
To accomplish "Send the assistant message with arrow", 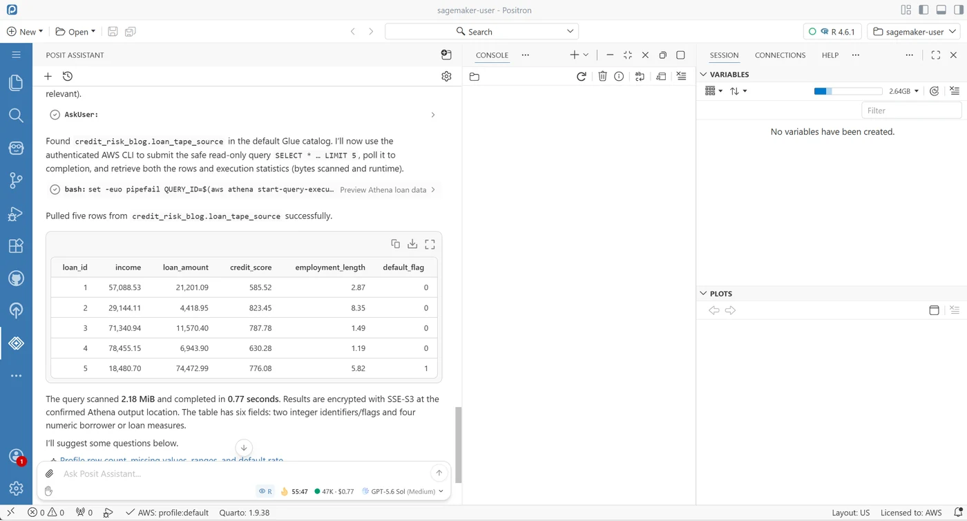I will [x=439, y=473].
